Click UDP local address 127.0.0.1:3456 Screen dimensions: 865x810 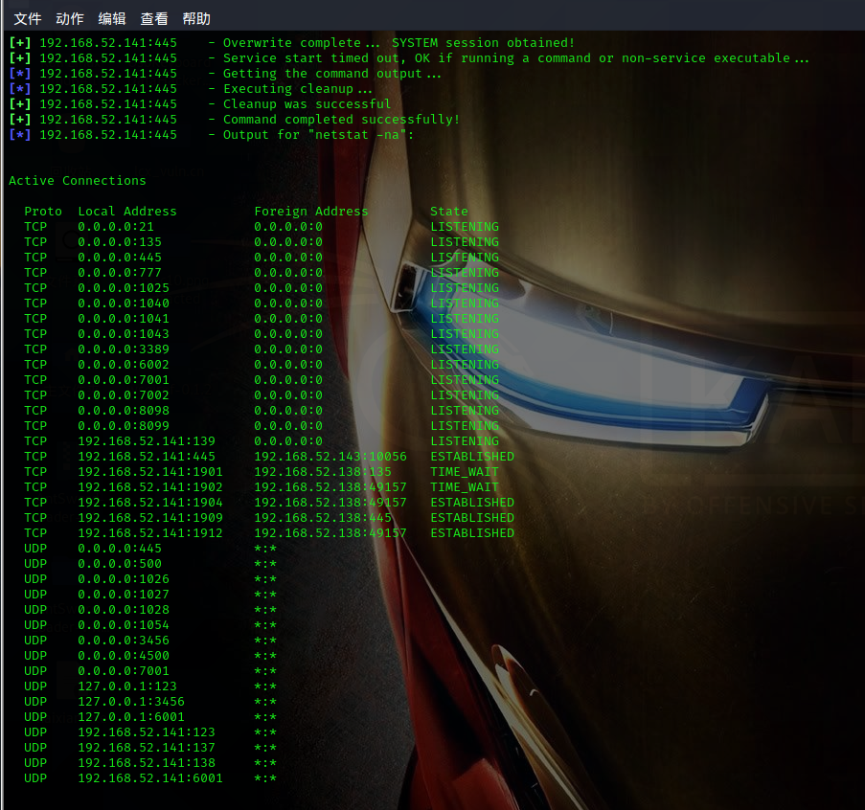tap(131, 702)
